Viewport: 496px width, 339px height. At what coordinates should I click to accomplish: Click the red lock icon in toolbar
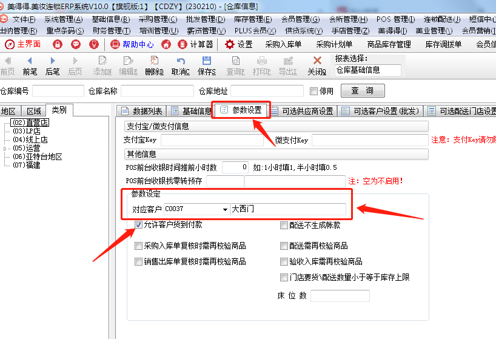tap(57, 44)
